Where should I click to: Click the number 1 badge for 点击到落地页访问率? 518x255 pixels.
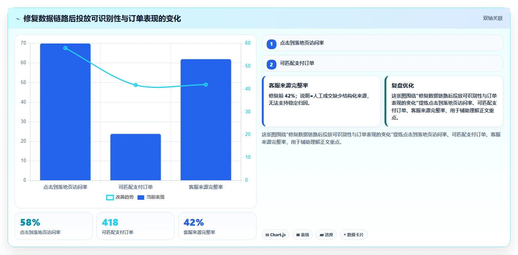tap(272, 44)
